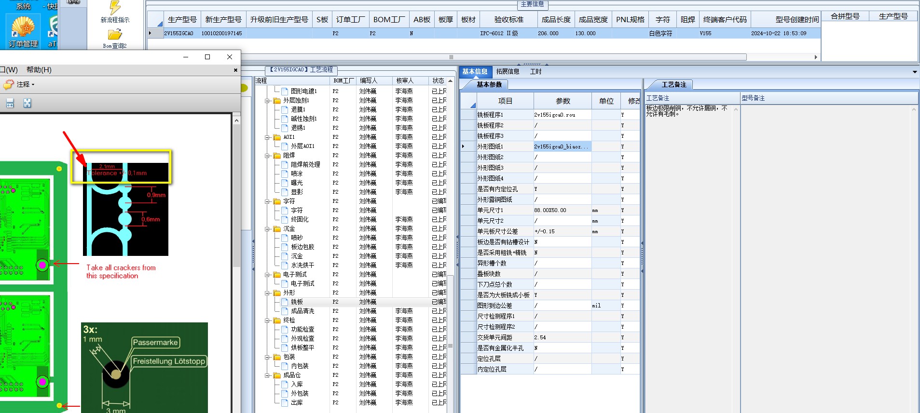Select the 阻焊 folder icon

click(x=277, y=156)
